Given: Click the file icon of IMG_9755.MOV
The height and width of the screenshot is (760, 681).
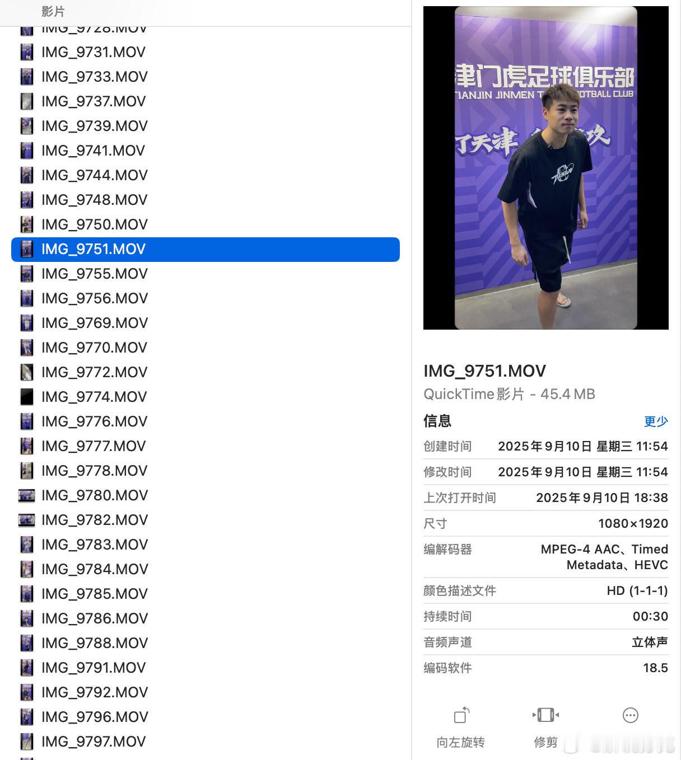Looking at the screenshot, I should (27, 274).
